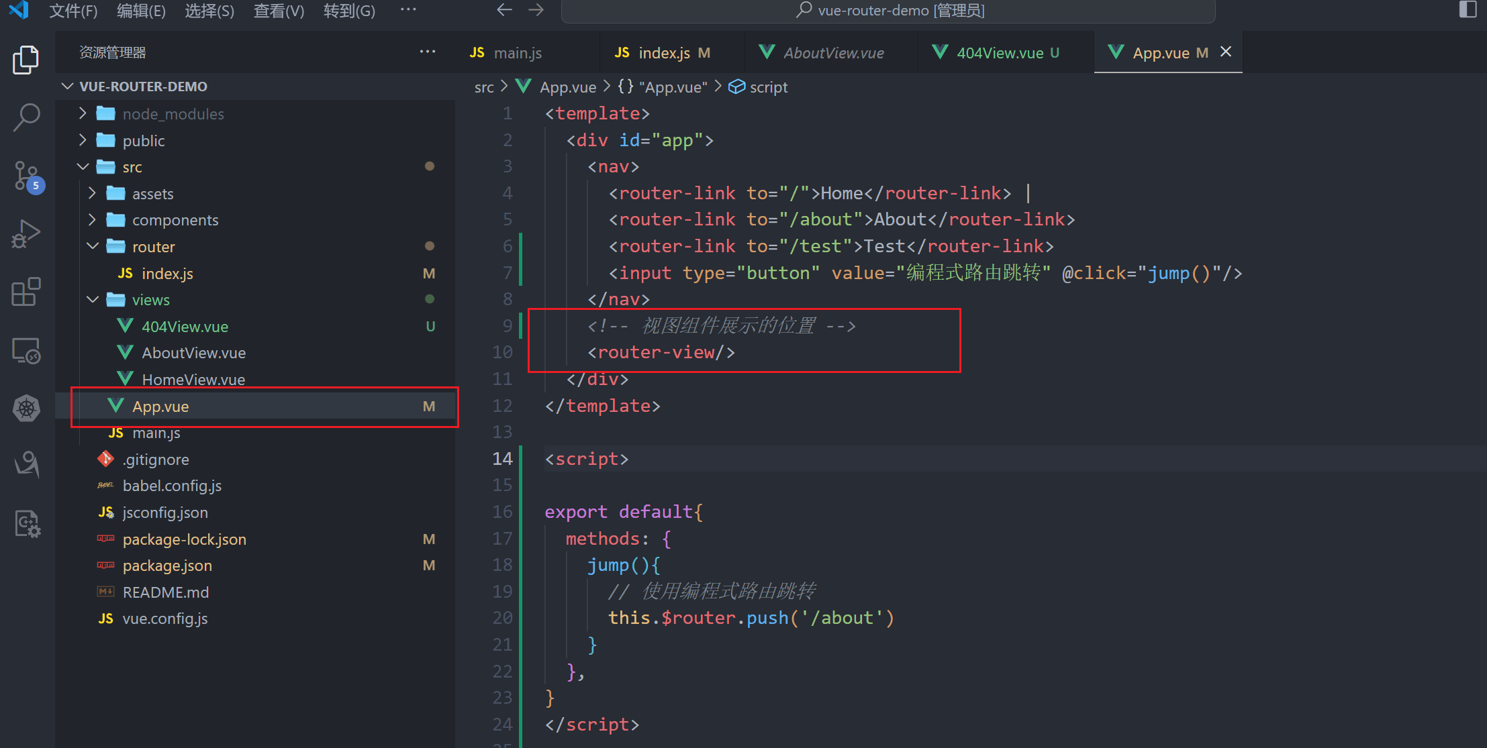The image size is (1487, 748).
Task: Open the 编辑(E) menu
Action: tap(141, 11)
